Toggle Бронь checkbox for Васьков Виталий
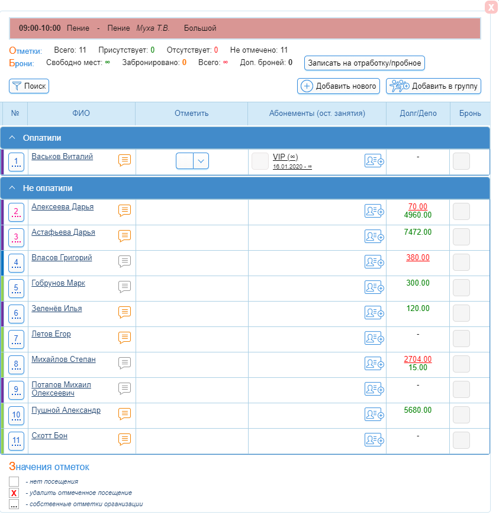This screenshot has height=518, width=499. tap(461, 161)
